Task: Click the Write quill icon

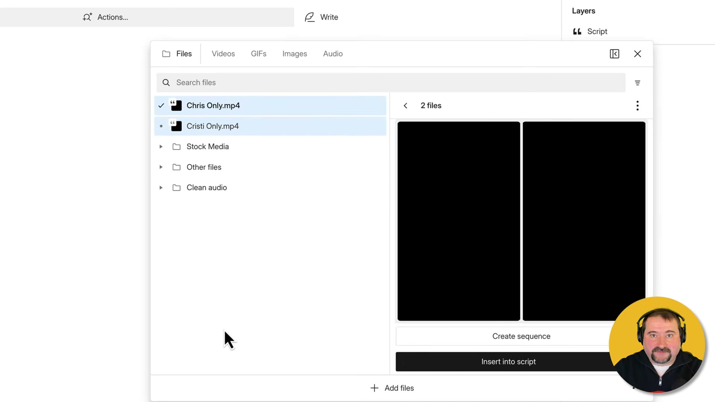Action: tap(309, 17)
